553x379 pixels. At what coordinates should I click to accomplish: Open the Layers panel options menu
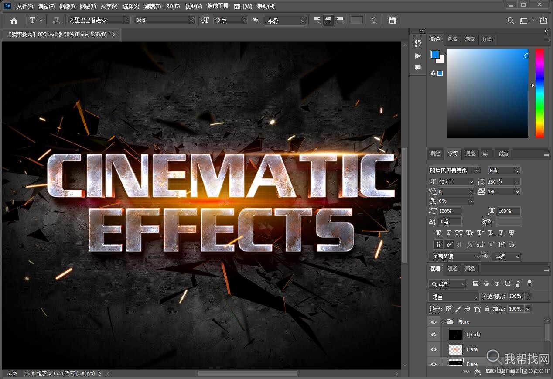pyautogui.click(x=546, y=269)
